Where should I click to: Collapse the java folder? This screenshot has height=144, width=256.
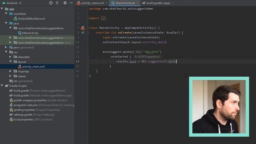[x=6, y=23]
